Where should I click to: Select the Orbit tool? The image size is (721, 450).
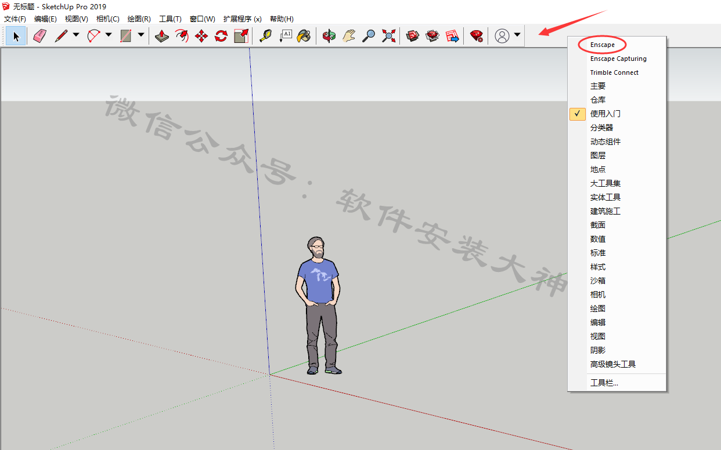coord(329,36)
